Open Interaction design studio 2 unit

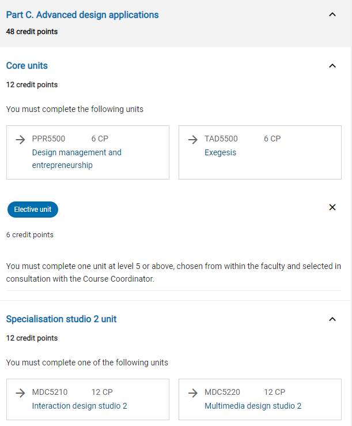(x=80, y=406)
